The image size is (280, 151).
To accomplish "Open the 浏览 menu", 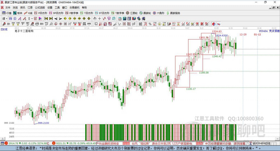I will (15, 7).
